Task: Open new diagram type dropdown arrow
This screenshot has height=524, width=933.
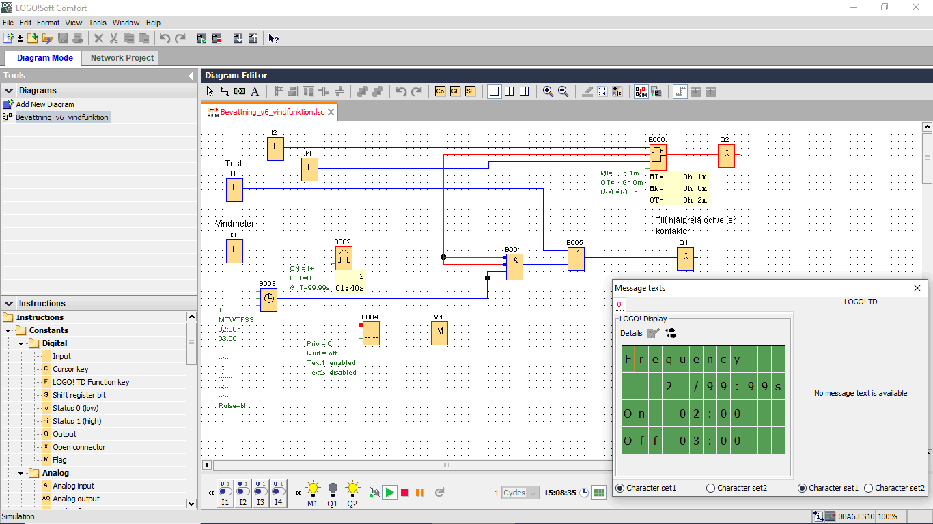Action: coord(20,38)
